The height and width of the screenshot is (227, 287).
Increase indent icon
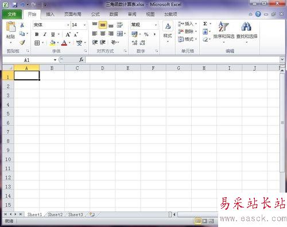tap(103, 42)
